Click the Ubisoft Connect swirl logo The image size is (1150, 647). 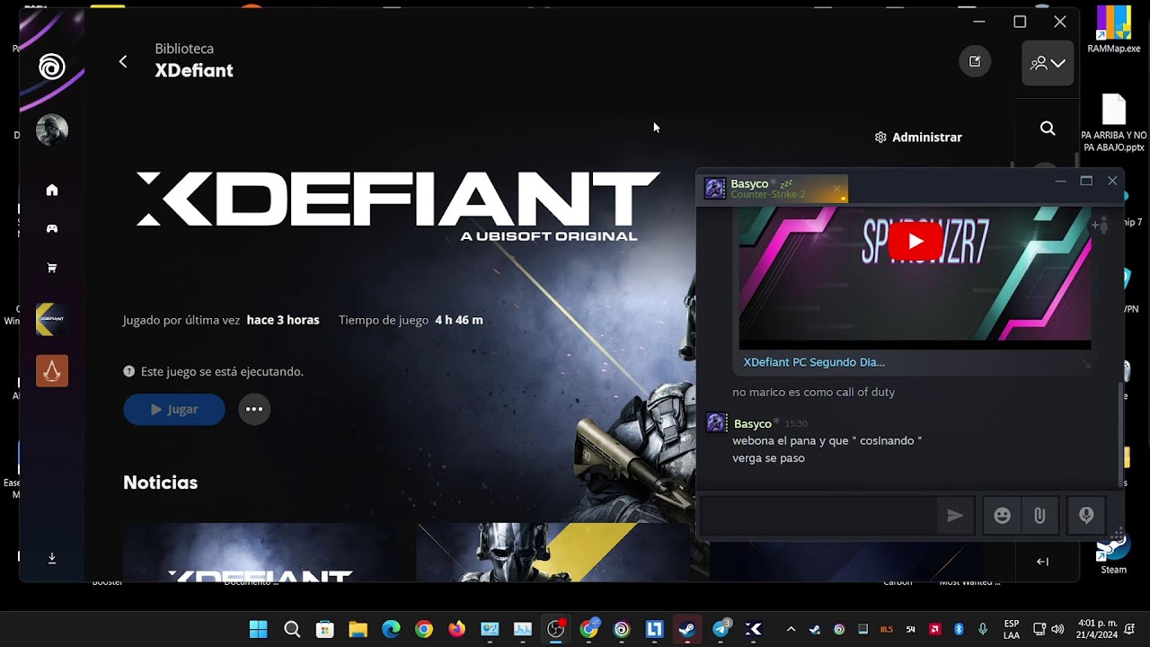52,66
